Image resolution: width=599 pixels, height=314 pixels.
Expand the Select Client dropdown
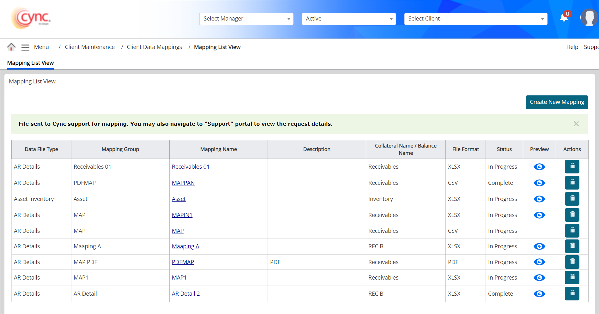point(475,19)
